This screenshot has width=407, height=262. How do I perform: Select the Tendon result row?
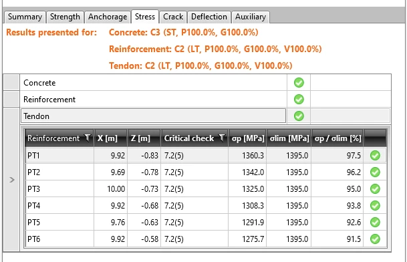(x=153, y=116)
